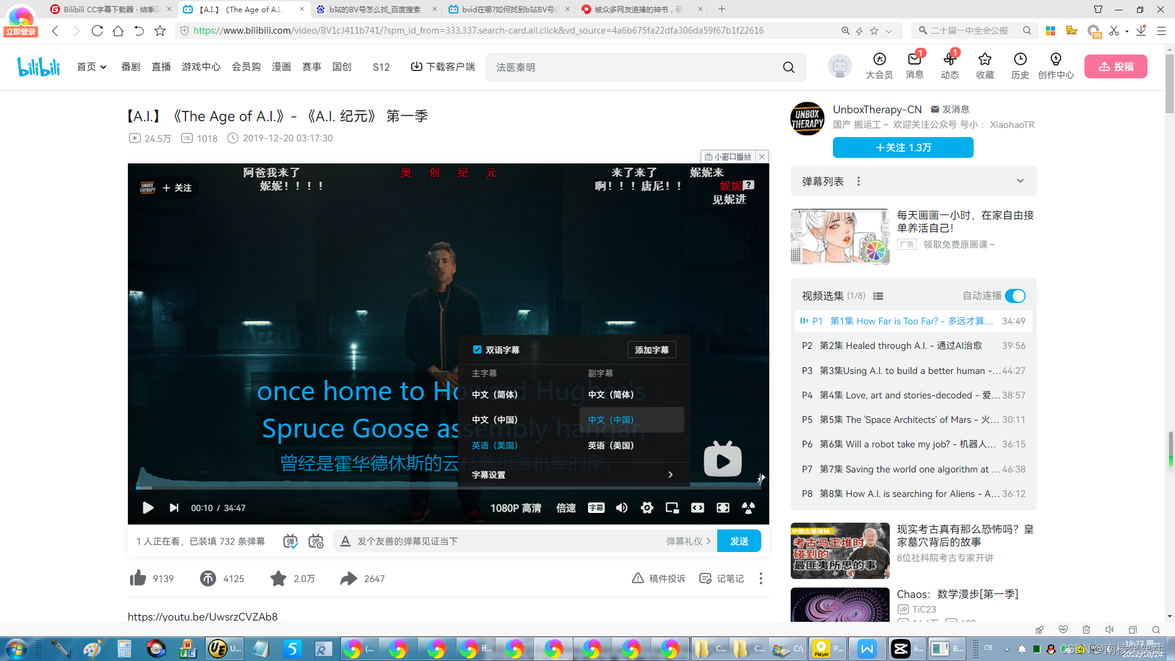Click the 添加字幕 button

(652, 350)
